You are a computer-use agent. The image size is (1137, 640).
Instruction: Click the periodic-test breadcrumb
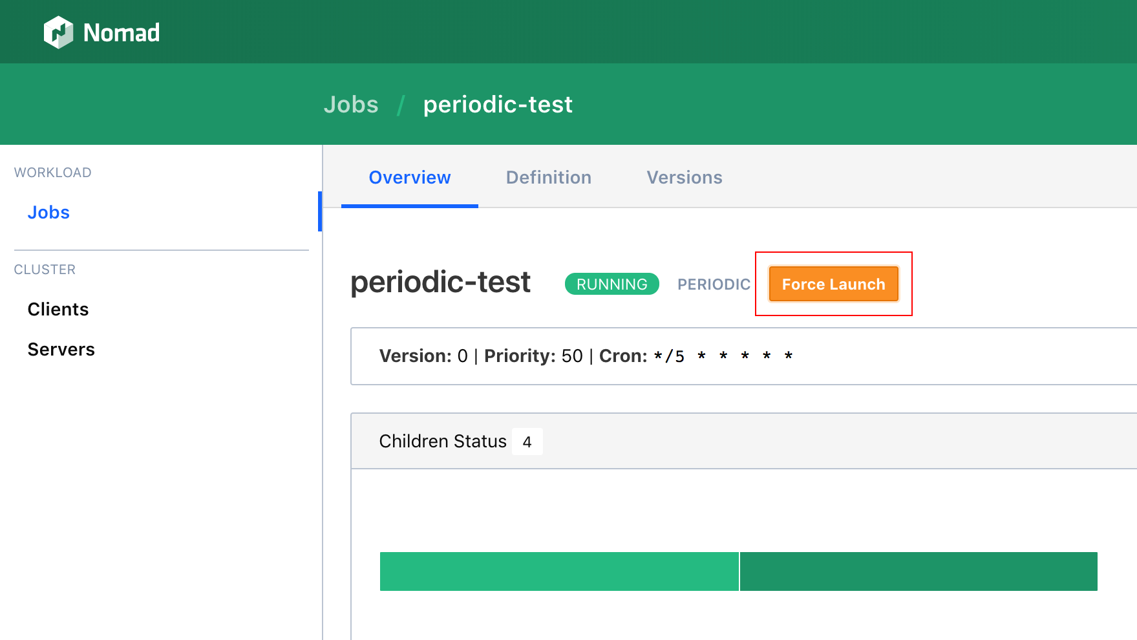498,105
